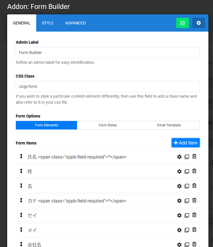Viewport: 213px width, 247px height.
Task: Show the Form Styles options
Action: point(108,125)
